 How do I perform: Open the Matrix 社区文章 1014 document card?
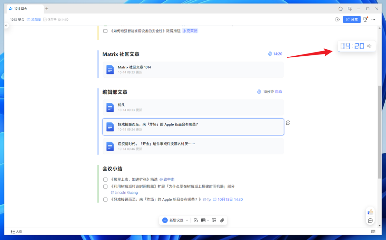[193, 70]
